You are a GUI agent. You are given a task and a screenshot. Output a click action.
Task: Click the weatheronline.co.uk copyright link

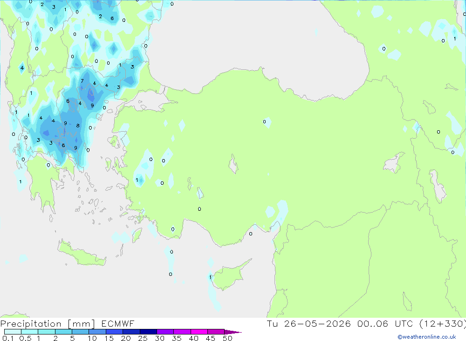427,337
